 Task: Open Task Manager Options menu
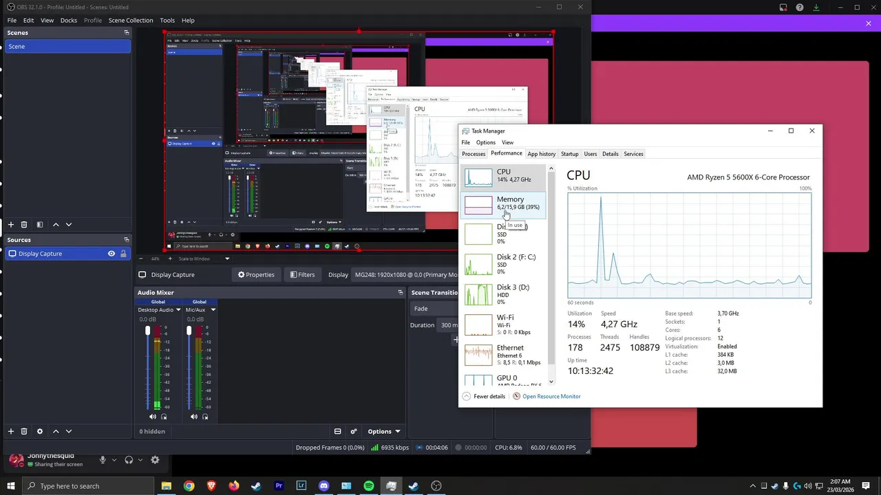tap(486, 143)
